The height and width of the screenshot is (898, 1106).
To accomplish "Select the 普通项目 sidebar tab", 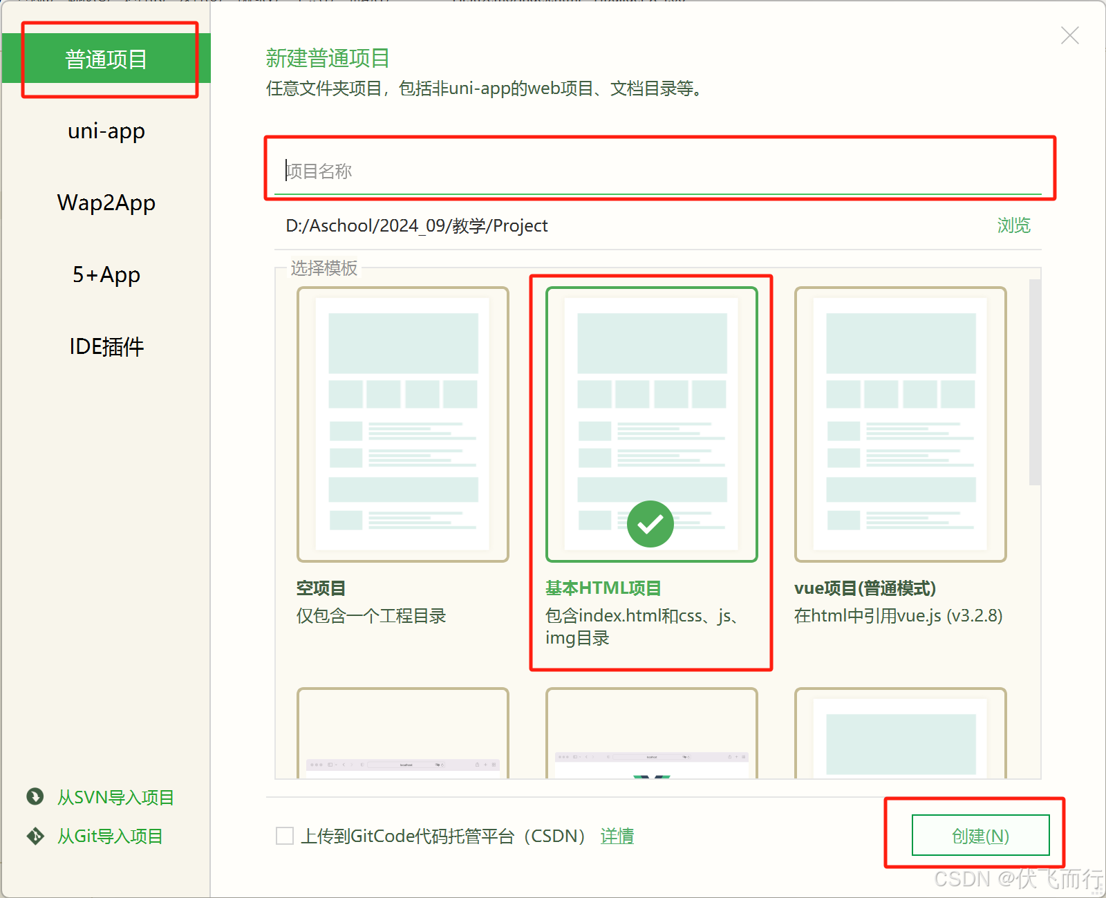I will point(106,59).
